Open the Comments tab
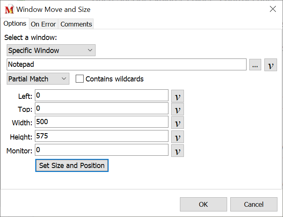The height and width of the screenshot is (217, 283). click(x=76, y=24)
